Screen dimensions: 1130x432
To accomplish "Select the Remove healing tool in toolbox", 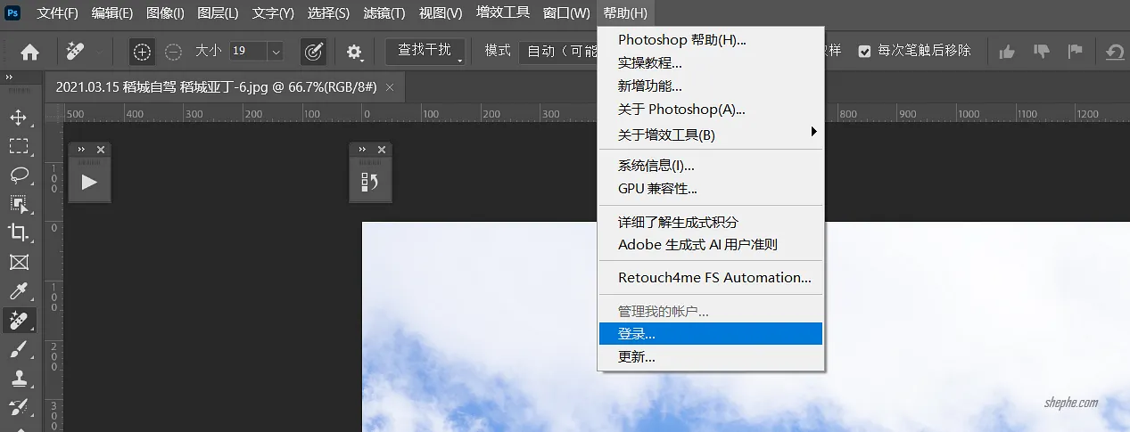I will tap(19, 320).
